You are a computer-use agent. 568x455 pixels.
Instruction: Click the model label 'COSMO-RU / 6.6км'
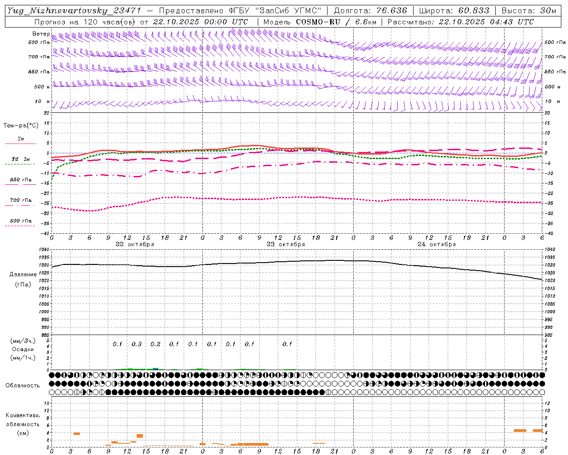click(336, 22)
